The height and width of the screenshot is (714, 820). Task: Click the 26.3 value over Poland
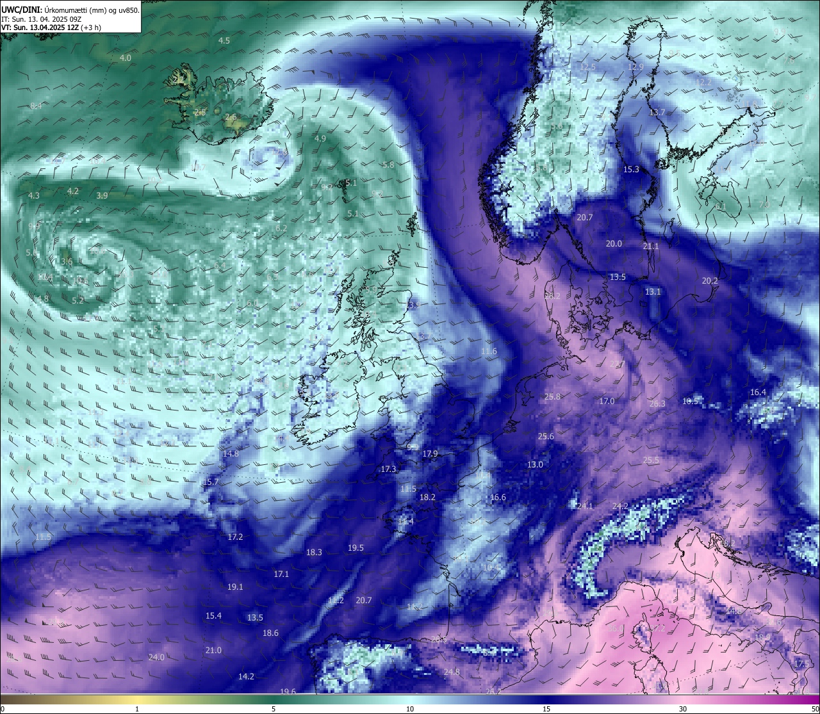coord(657,403)
